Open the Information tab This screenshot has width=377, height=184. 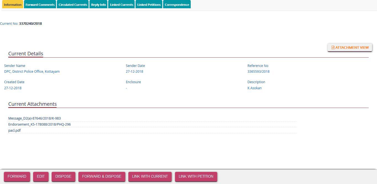pos(13,4)
